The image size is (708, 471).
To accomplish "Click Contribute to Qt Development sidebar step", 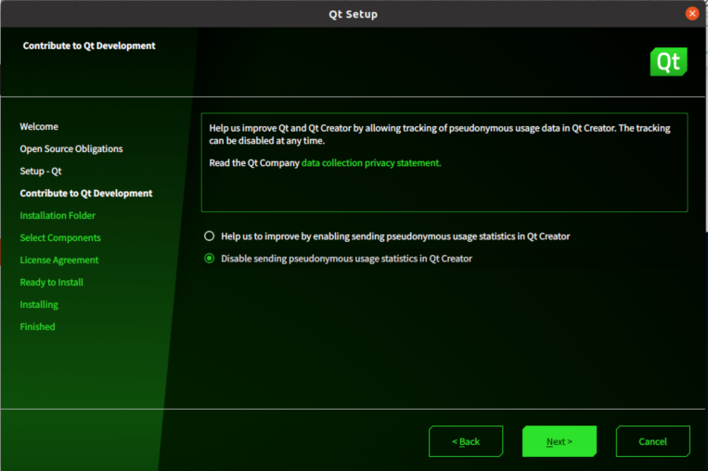I will tap(86, 194).
